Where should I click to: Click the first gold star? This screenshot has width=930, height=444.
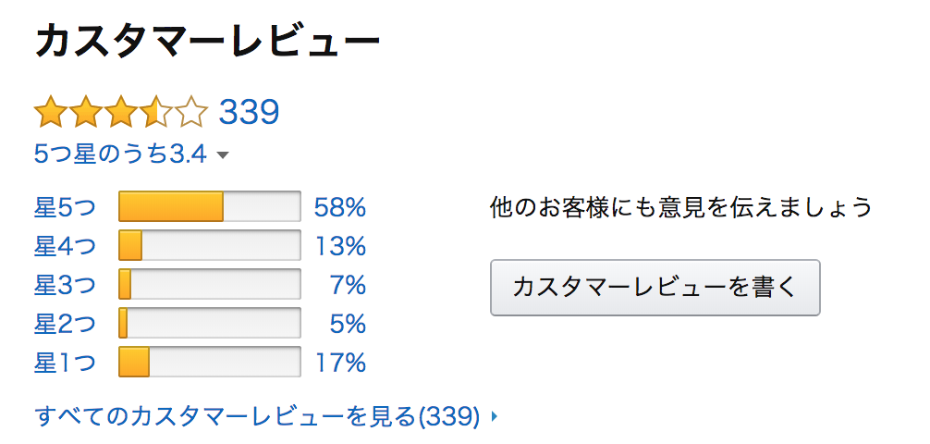click(x=51, y=112)
